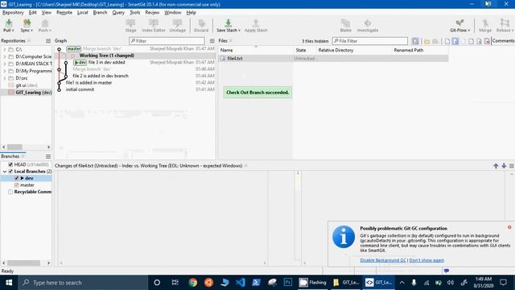Toggle the master branch checkbox
This screenshot has height=290, width=515.
tap(16, 185)
